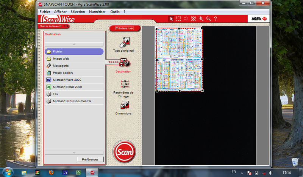Click the zoom in magnifier icon
The image size is (303, 177).
(201, 18)
